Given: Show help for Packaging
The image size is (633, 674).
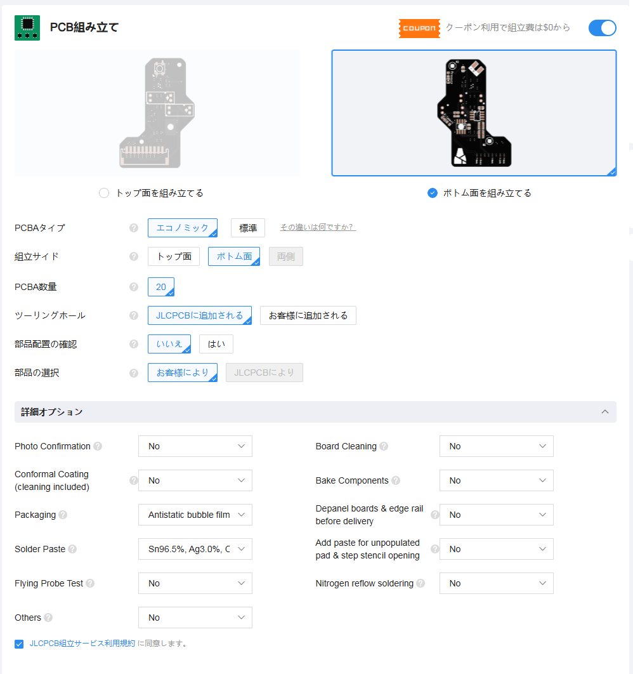Looking at the screenshot, I should pos(63,515).
